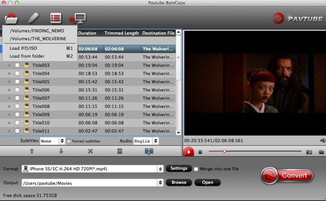Open the edit pencil tool
The image size is (326, 201).
click(x=33, y=18)
